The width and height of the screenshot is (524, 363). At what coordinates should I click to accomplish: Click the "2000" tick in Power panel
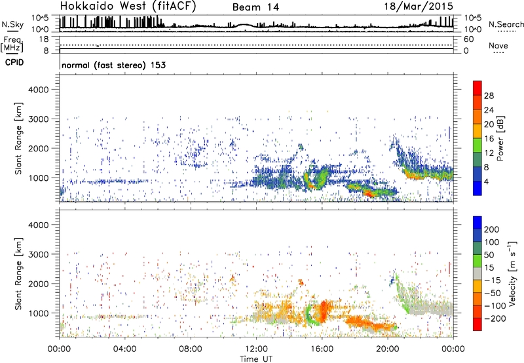(x=39, y=149)
